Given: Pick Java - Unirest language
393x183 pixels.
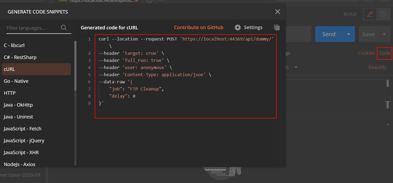Looking at the screenshot, I should point(36,117).
